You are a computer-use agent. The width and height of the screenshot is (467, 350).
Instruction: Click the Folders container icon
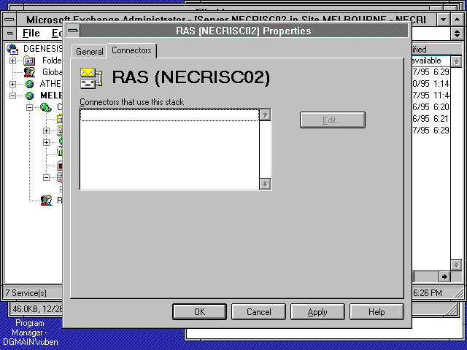coord(29,61)
